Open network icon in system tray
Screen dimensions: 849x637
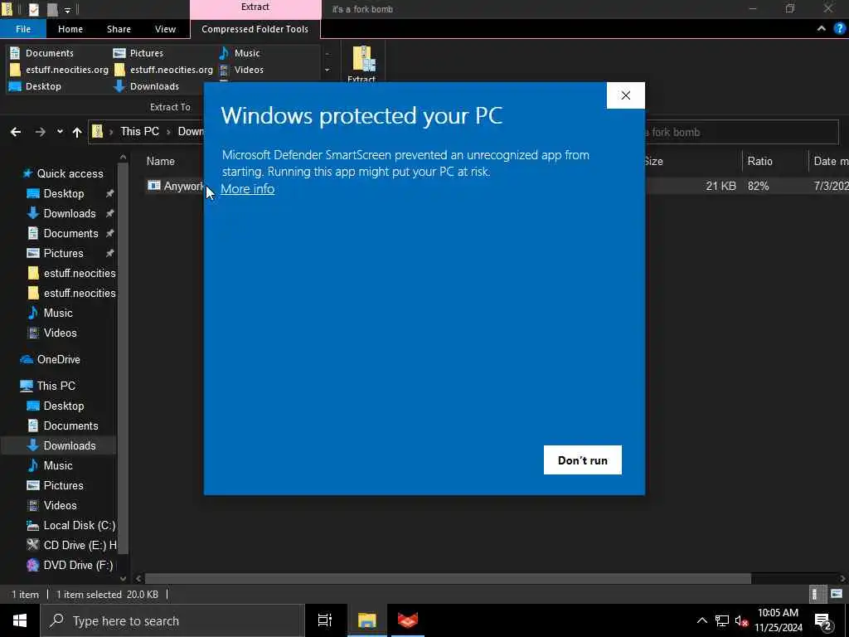(x=722, y=620)
